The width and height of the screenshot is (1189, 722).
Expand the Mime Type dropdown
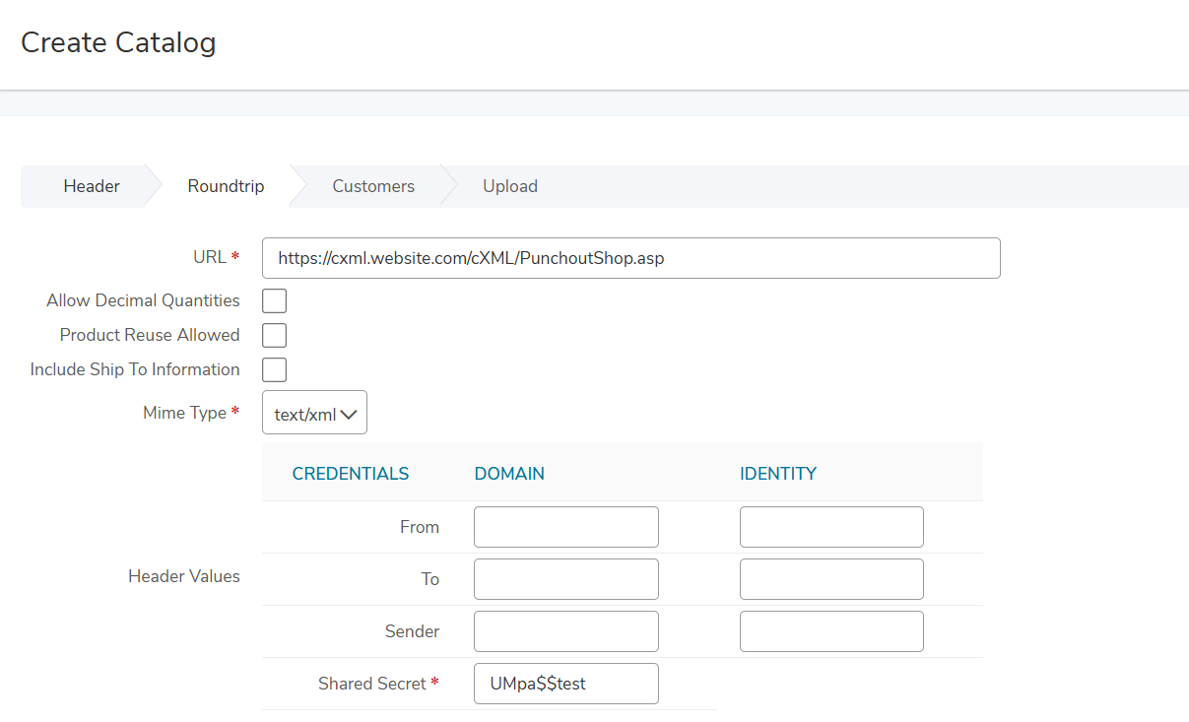pyautogui.click(x=314, y=414)
